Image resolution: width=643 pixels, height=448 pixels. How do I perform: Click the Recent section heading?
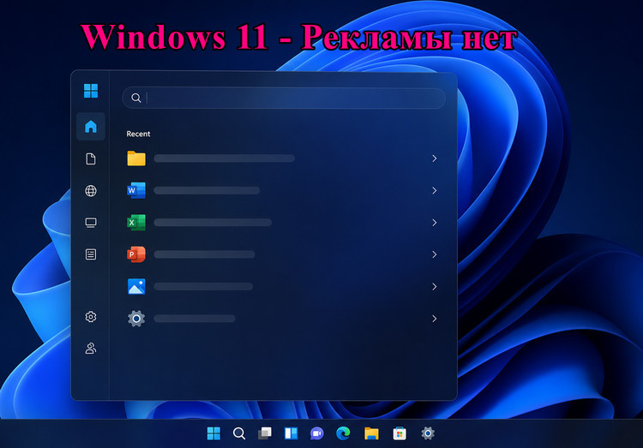[138, 134]
